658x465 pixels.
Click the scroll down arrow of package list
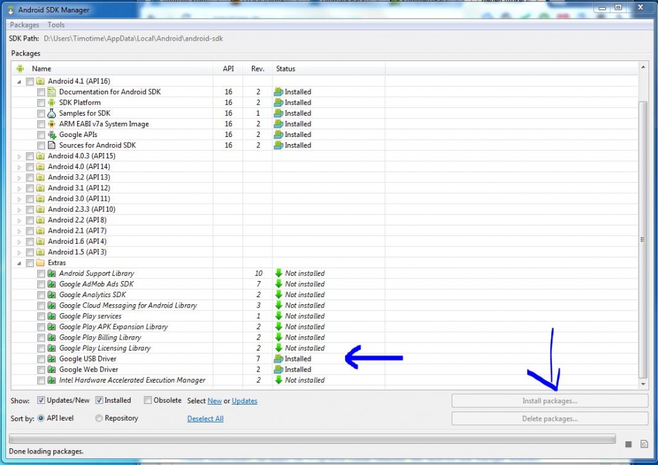point(643,384)
